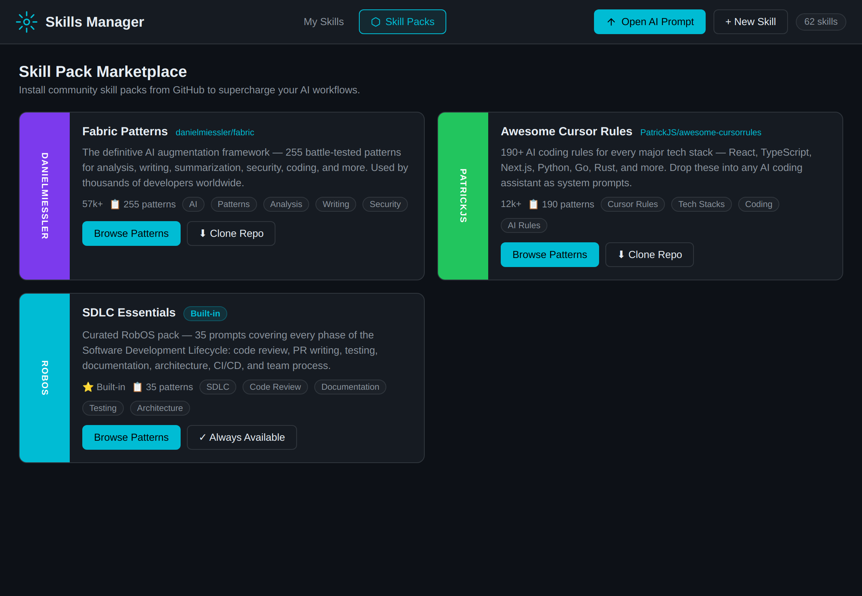This screenshot has width=862, height=596.
Task: Select the Patterns tag
Action: (x=234, y=204)
